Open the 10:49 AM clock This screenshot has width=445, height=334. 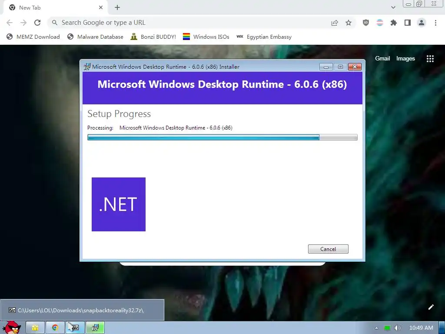(421, 328)
